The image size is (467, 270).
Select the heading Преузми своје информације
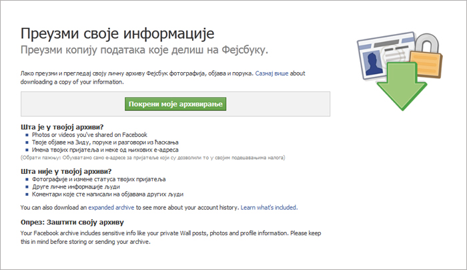(117, 33)
